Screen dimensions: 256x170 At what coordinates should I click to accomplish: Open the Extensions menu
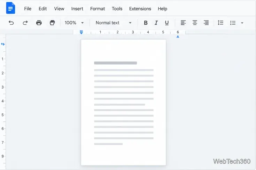[140, 9]
